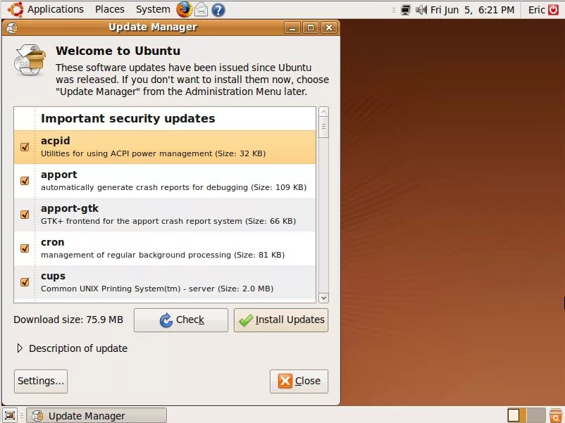Uncheck the acpid update checkbox
The width and height of the screenshot is (565, 423).
[25, 147]
